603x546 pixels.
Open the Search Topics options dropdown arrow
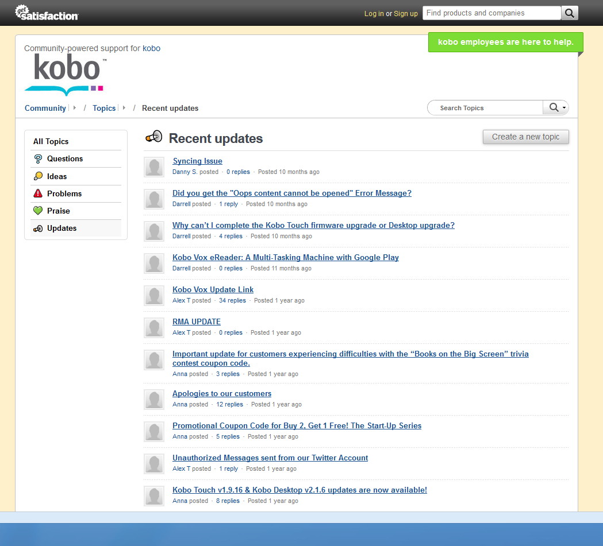click(x=564, y=108)
